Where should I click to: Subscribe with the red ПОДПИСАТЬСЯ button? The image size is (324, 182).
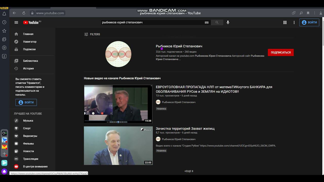pos(281,53)
